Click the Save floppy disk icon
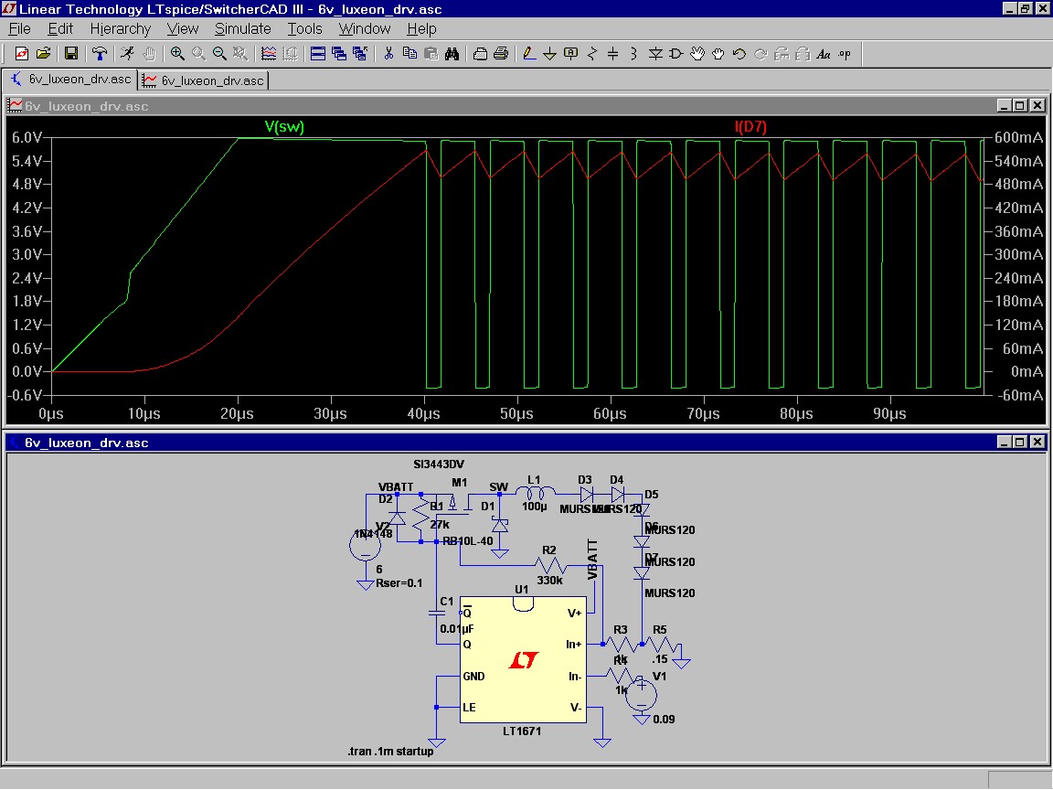Viewport: 1053px width, 790px height. (70, 54)
